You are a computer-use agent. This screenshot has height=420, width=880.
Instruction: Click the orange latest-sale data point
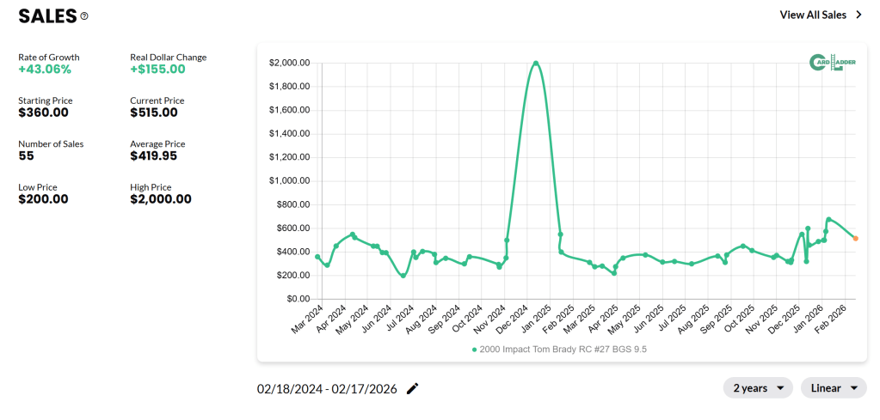click(x=855, y=238)
